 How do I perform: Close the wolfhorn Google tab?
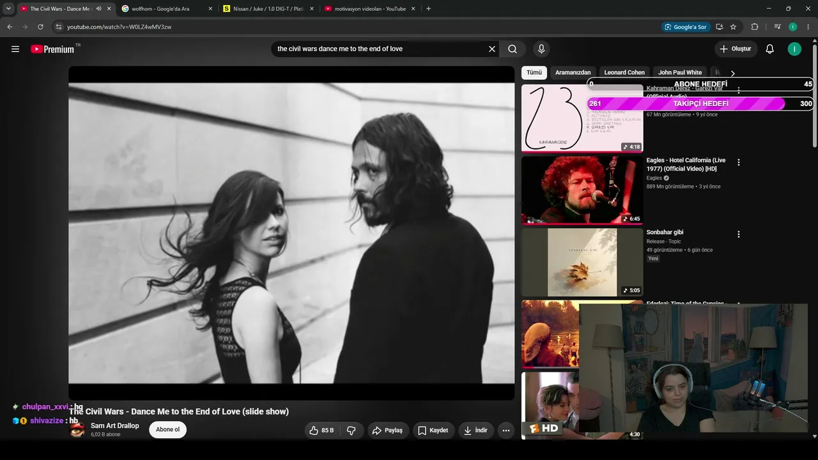tap(210, 9)
